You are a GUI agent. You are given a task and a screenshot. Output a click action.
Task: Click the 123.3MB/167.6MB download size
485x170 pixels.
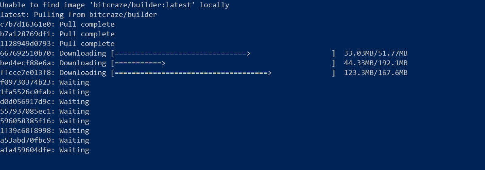point(375,73)
